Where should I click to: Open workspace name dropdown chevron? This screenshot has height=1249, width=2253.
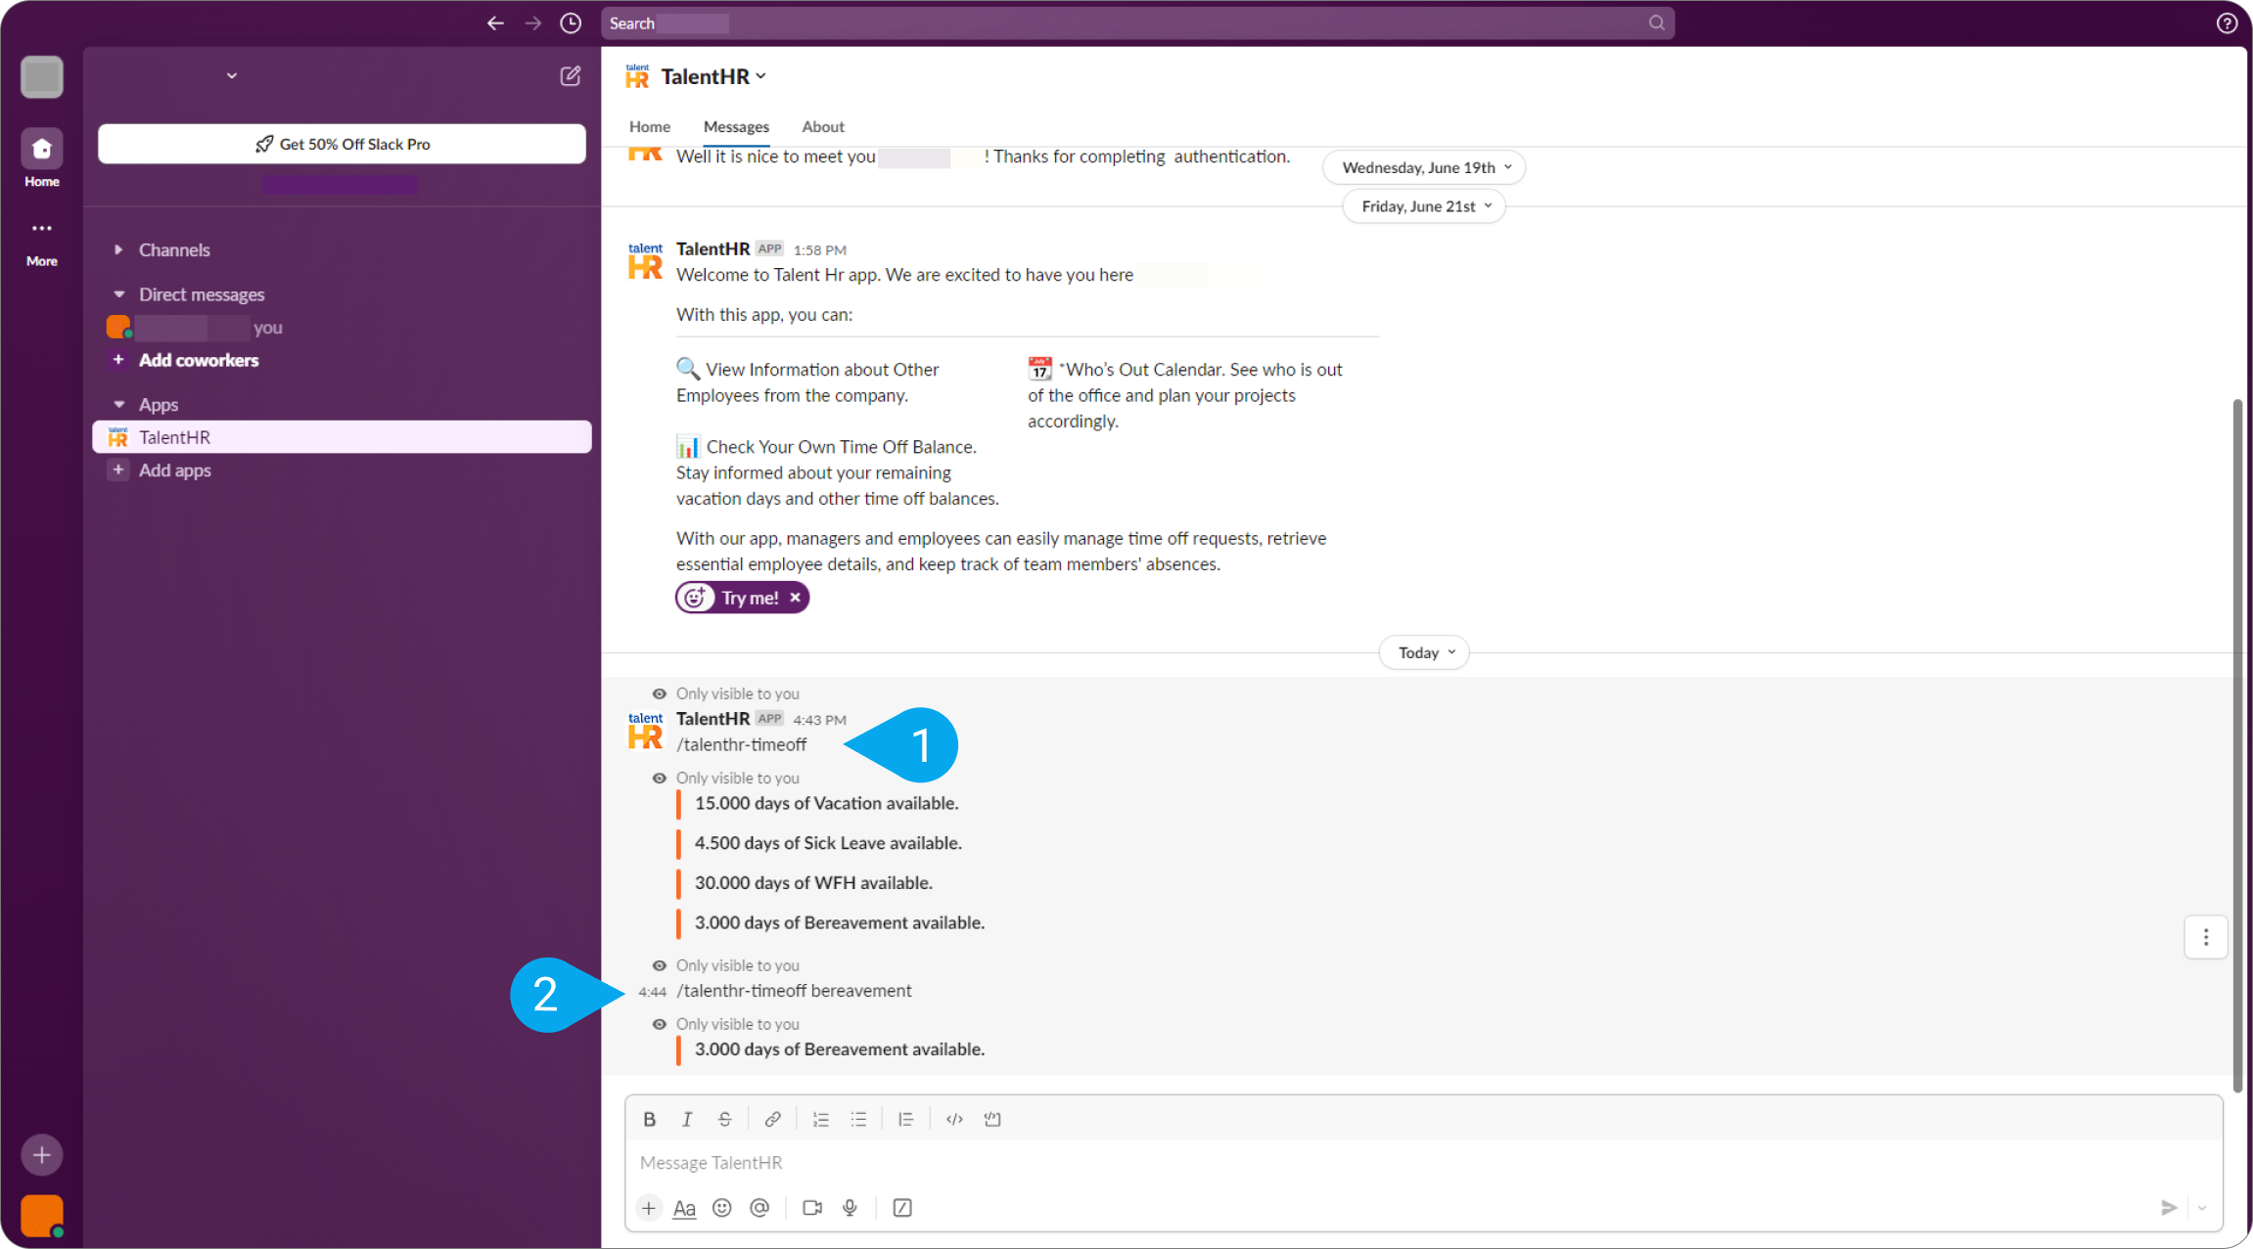coord(232,75)
